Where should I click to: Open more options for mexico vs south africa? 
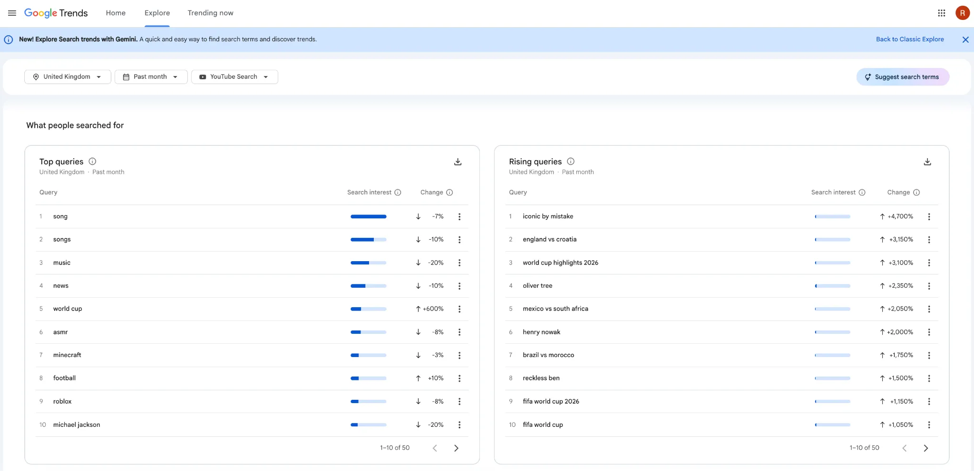[x=929, y=309]
